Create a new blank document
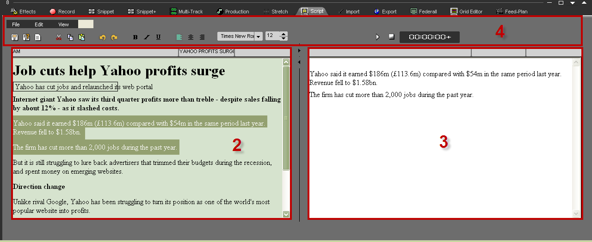The image size is (592, 242). pyautogui.click(x=38, y=37)
